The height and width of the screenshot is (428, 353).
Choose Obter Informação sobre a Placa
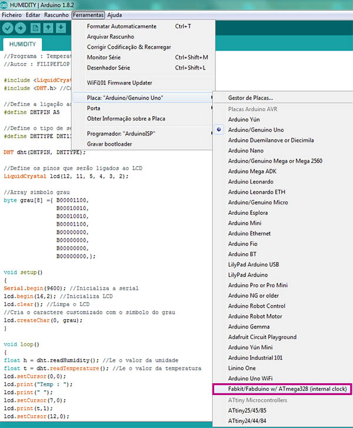[x=142, y=118]
